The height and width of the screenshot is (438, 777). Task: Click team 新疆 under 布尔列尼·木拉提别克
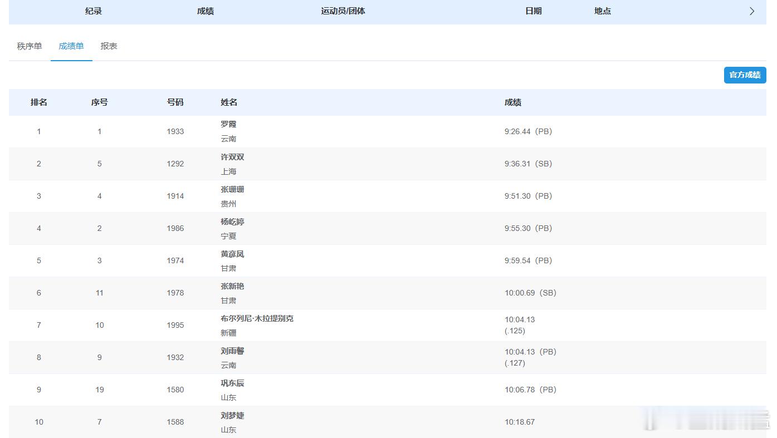pos(228,333)
